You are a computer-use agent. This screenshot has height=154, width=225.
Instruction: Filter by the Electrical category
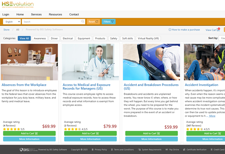coord(68,38)
